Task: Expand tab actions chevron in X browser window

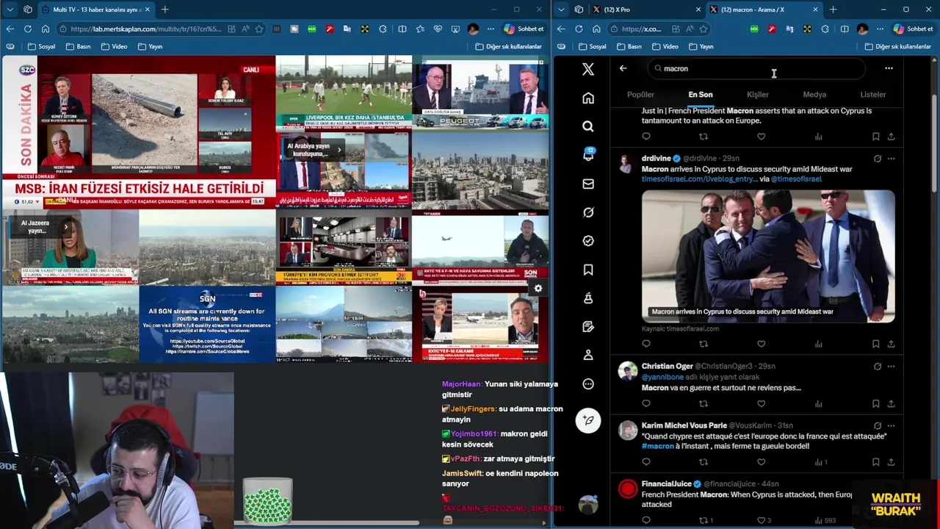Action: pyautogui.click(x=561, y=10)
